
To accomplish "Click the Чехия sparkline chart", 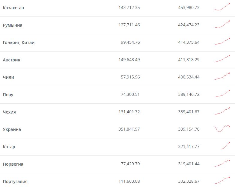I will 222,111.
